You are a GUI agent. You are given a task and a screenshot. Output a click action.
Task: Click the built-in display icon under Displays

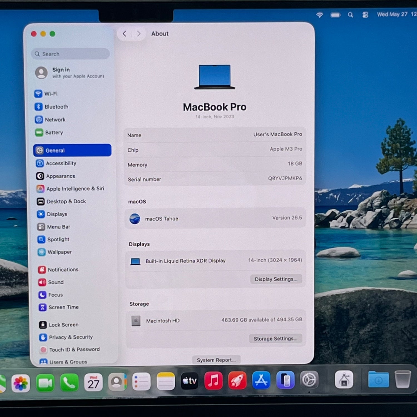[135, 261]
